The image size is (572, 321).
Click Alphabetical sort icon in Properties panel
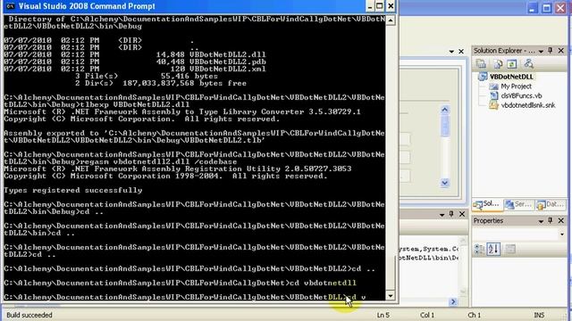(x=493, y=250)
